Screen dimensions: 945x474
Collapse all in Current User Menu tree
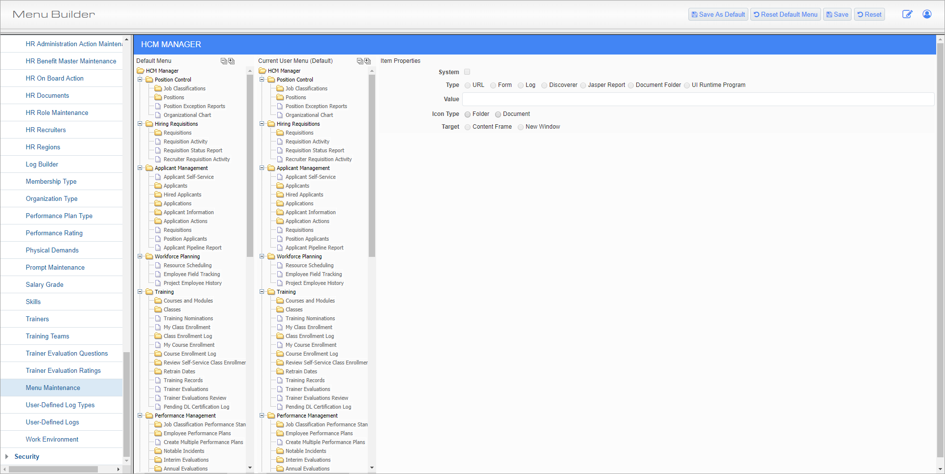[359, 61]
